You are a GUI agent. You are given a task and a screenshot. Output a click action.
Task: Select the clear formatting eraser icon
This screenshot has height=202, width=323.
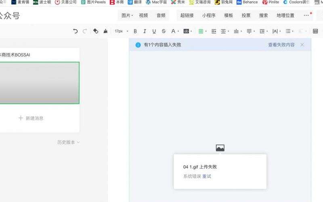click(x=96, y=31)
